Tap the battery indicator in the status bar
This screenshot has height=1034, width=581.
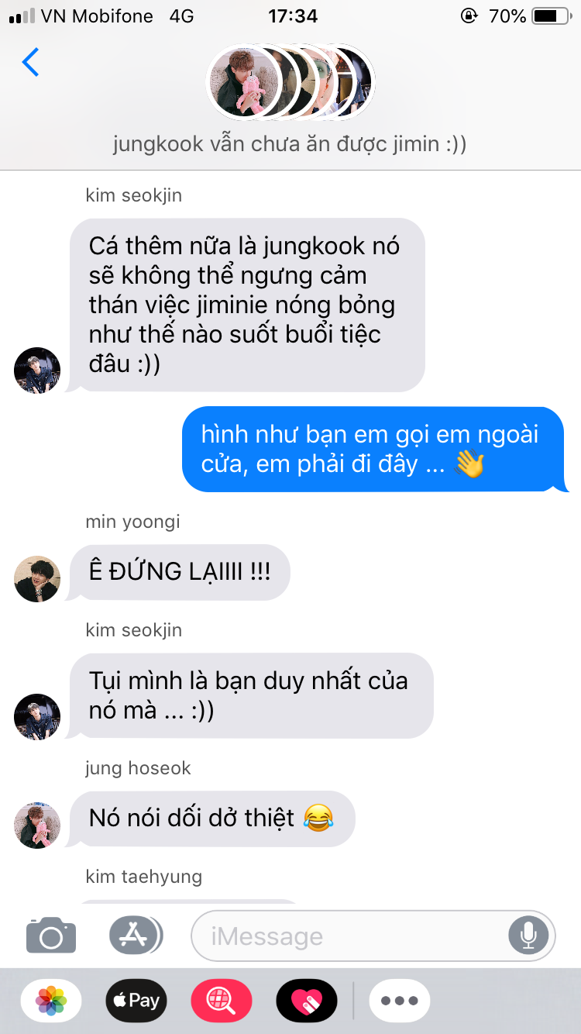point(550,16)
